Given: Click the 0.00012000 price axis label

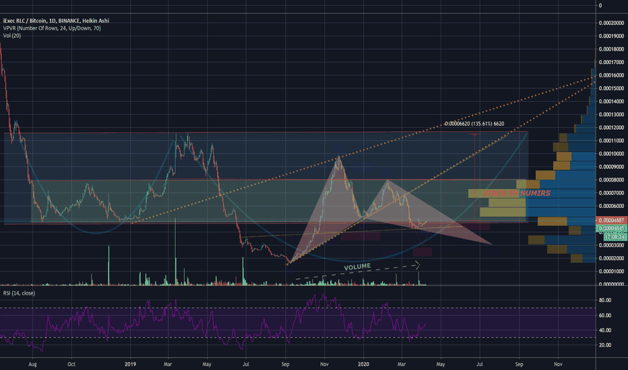Looking at the screenshot, I should pyautogui.click(x=611, y=128).
